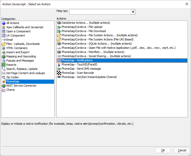191x156 pixels.
Task: Select PhoneGap - Send SMS message text
Action: pos(81,69)
